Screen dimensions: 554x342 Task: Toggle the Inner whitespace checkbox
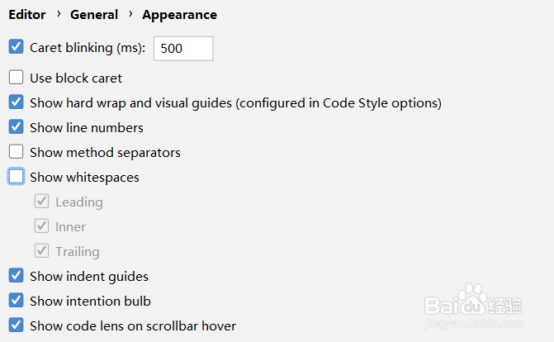pyautogui.click(x=42, y=226)
